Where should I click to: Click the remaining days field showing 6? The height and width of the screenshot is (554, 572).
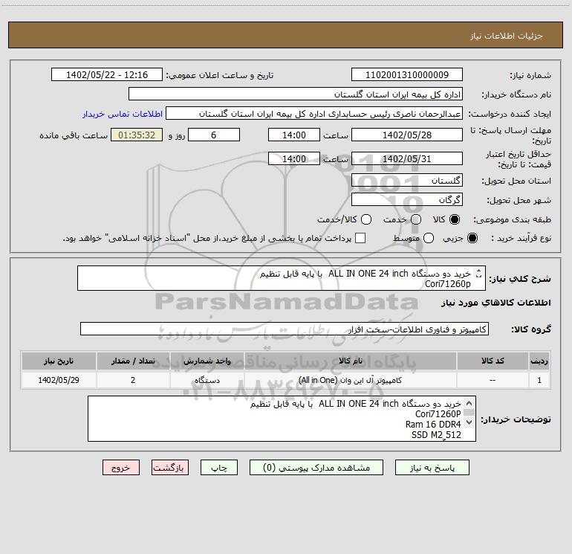tap(214, 135)
